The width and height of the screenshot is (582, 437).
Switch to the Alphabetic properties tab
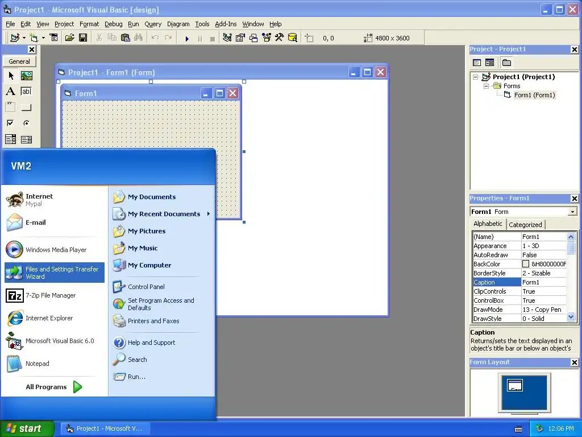(x=488, y=224)
